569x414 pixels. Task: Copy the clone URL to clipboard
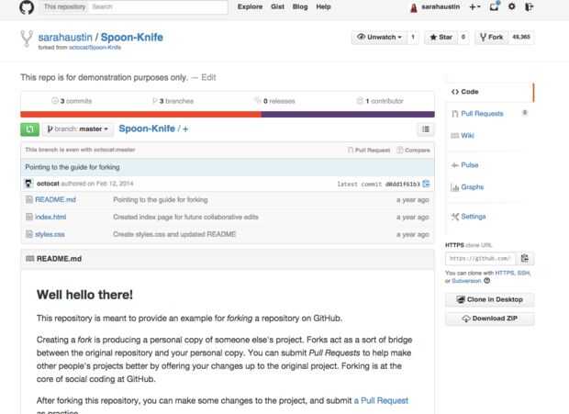point(526,259)
